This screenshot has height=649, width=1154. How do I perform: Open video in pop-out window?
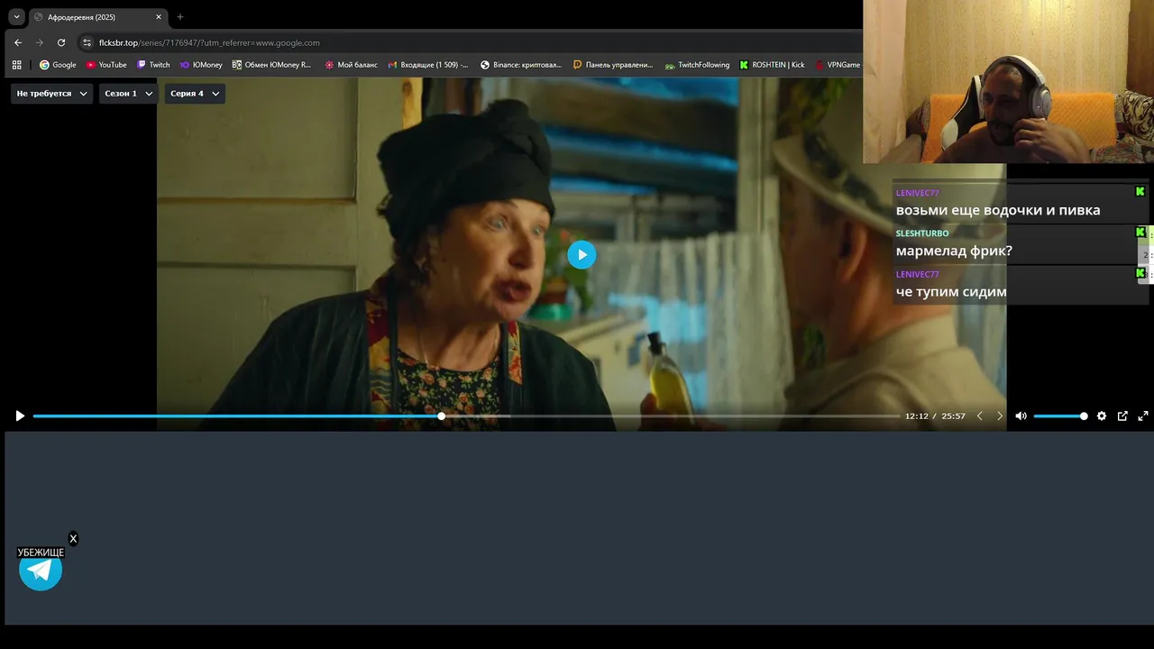coord(1122,416)
